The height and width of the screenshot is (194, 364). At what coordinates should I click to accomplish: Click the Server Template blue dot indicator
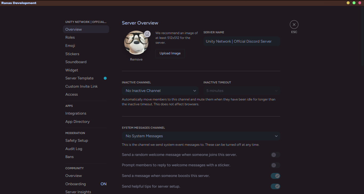click(105, 78)
